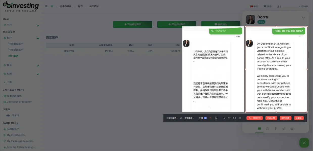313x151 pixels.
Task: Open the 中文简体 target language dropdown
Action: (x=189, y=118)
